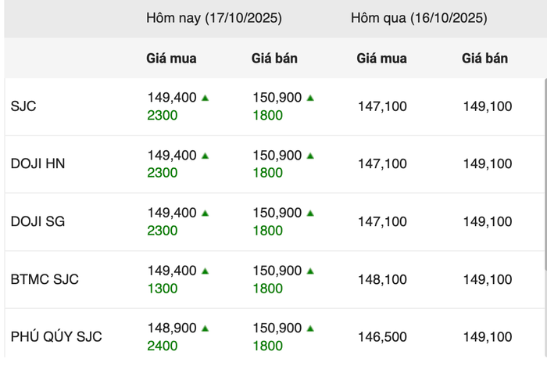Click the green up arrow beside SJC buy price
The height and width of the screenshot is (366, 547).
205,99
